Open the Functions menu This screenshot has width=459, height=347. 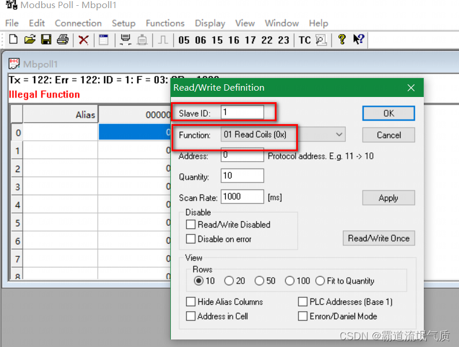[165, 23]
